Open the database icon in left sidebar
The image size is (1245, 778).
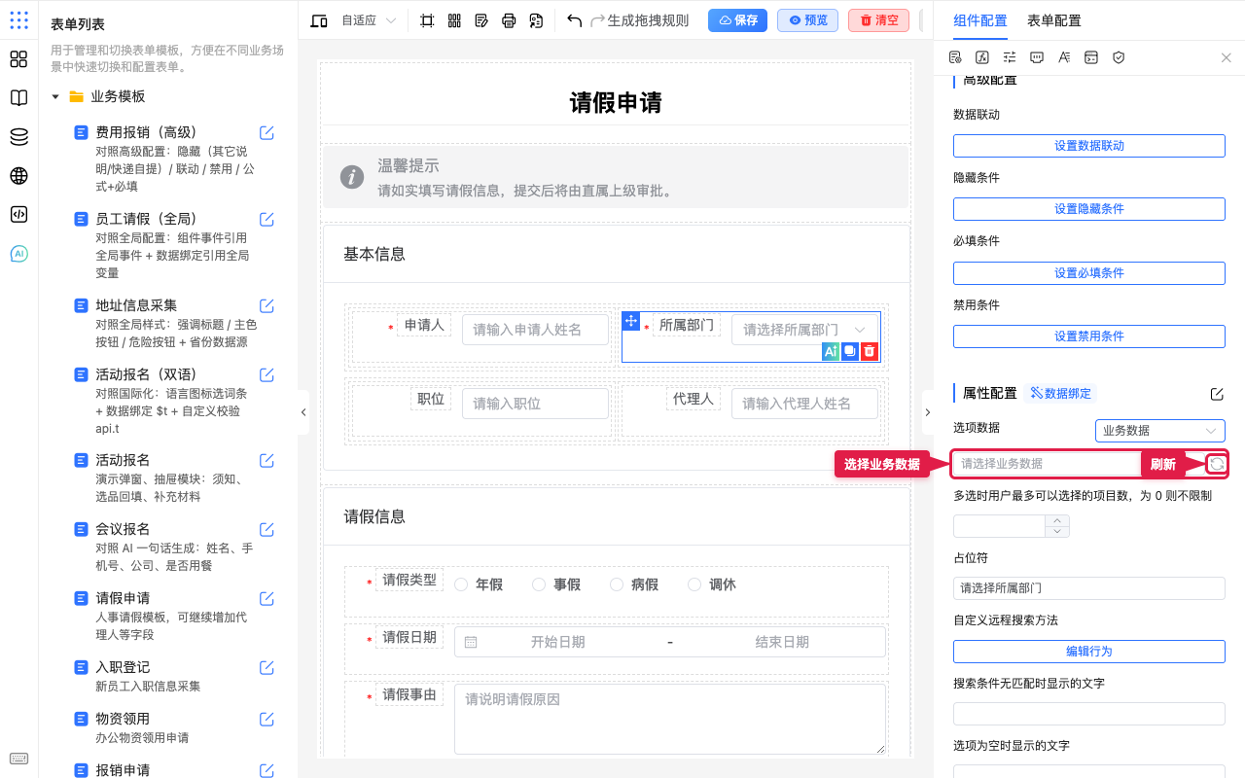pos(18,137)
